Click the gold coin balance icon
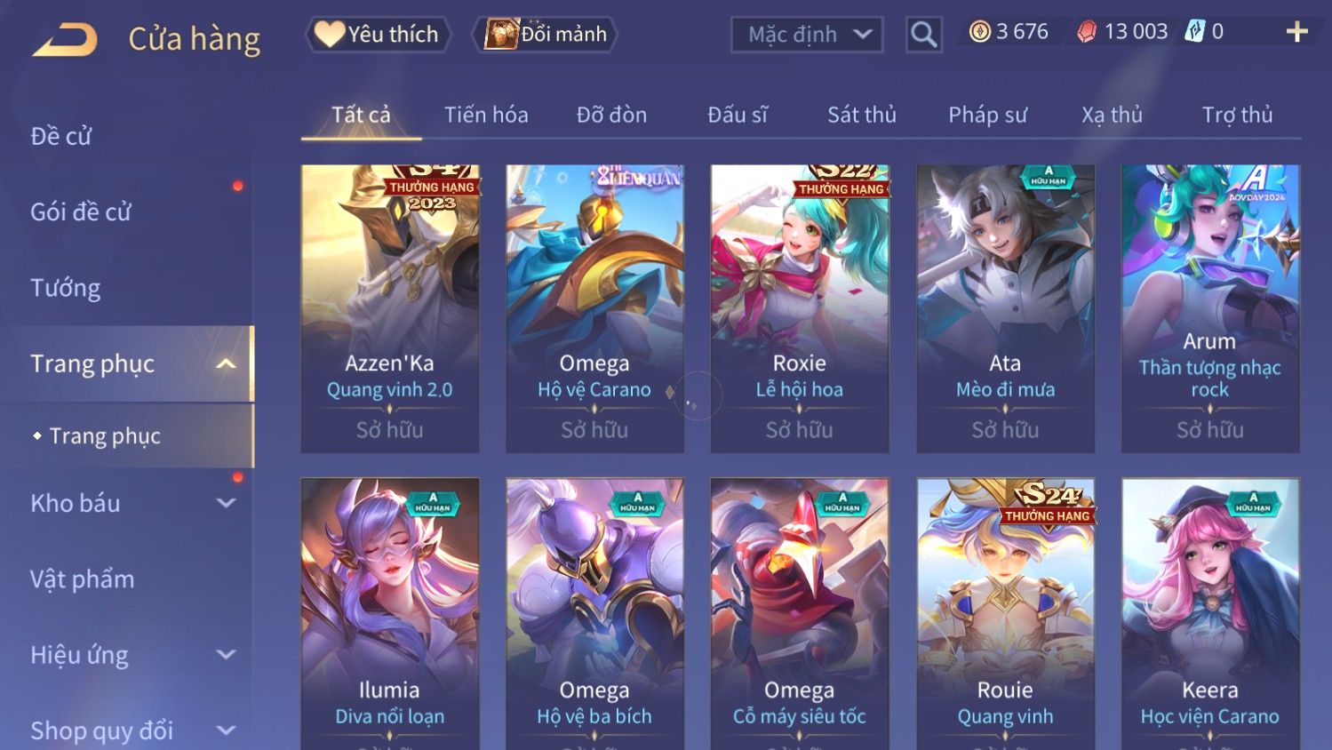 pos(979,32)
